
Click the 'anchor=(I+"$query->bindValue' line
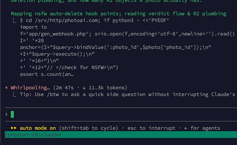click(x=115, y=47)
